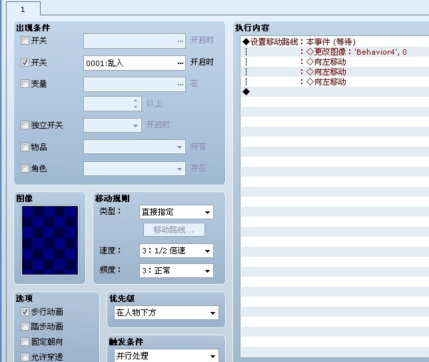Enable the 角色 condition checkbox
The image size is (429, 362).
[25, 168]
